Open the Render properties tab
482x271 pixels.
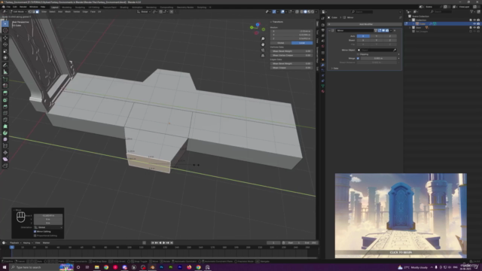click(323, 25)
